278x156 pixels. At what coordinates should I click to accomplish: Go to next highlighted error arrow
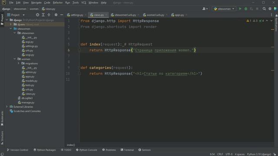pos(271,21)
